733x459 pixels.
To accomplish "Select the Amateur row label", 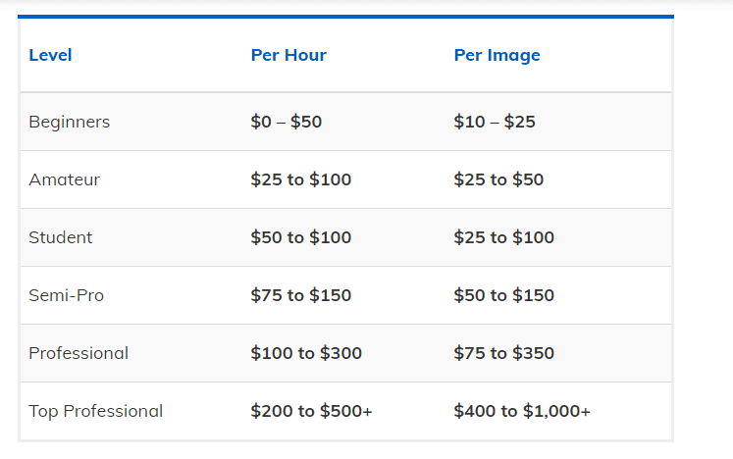I will coord(64,179).
